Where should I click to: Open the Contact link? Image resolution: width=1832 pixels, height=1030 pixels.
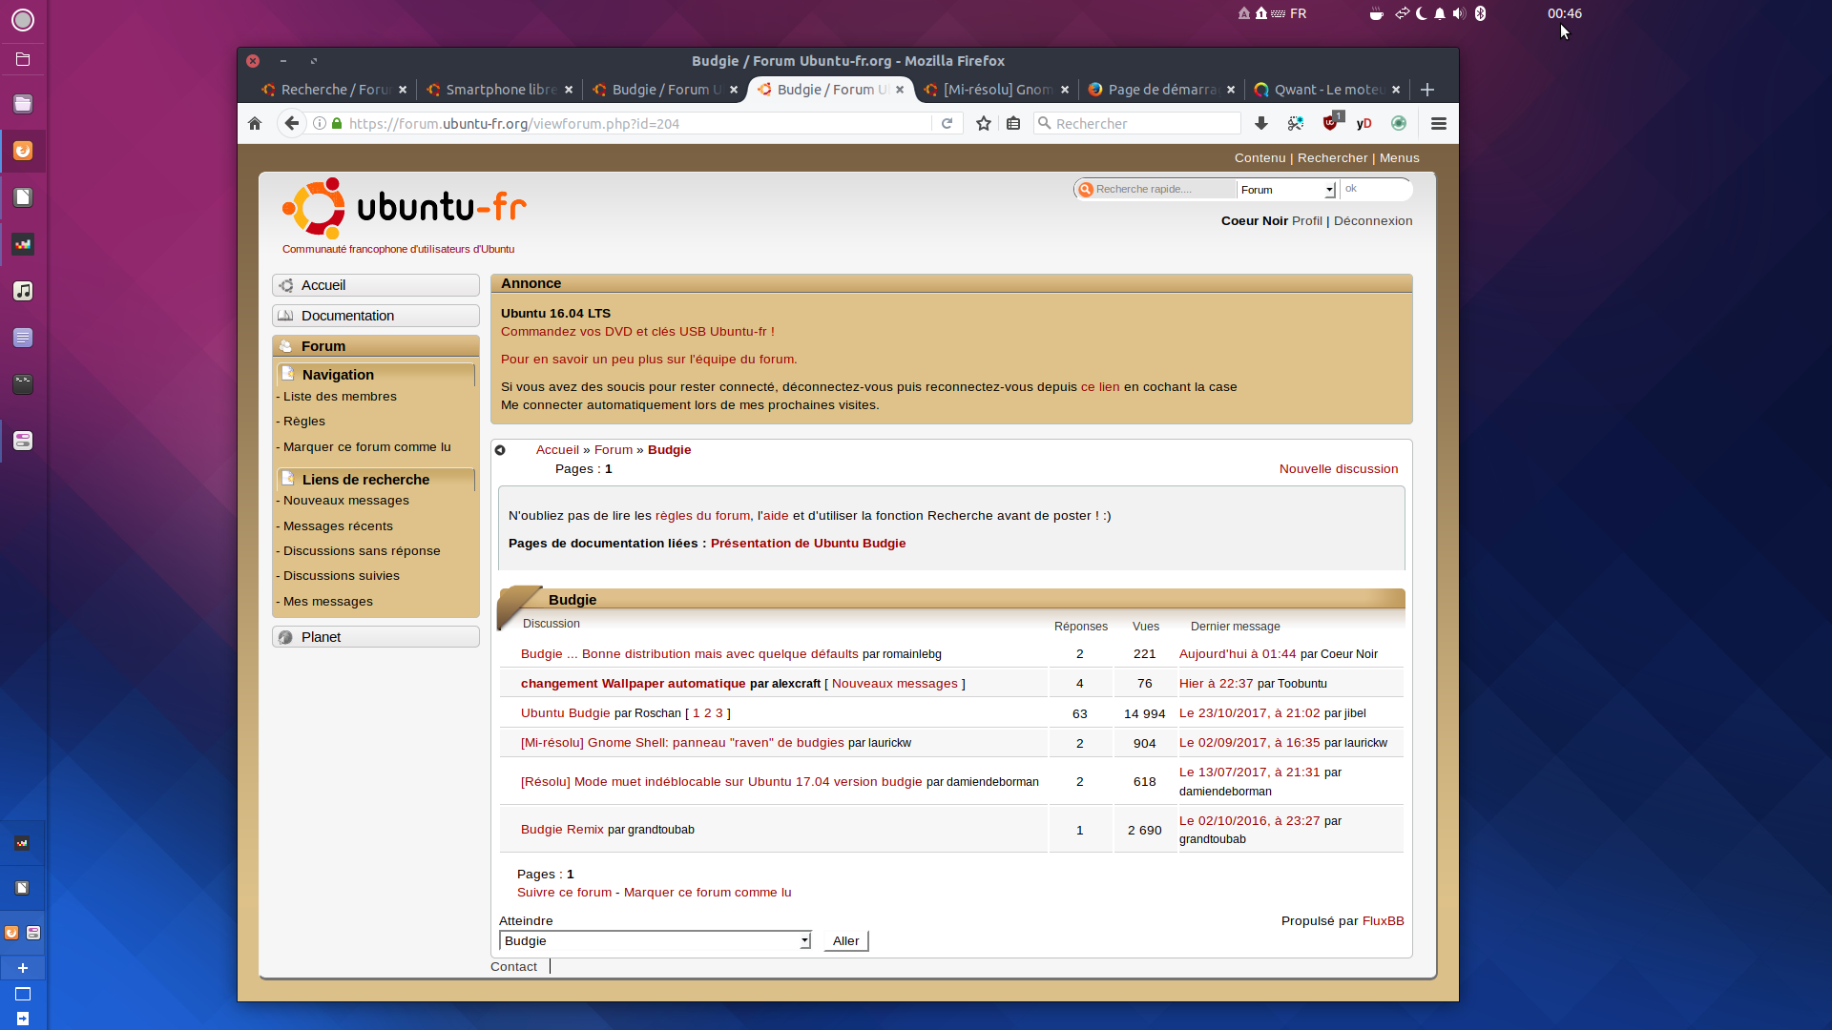coord(513,967)
